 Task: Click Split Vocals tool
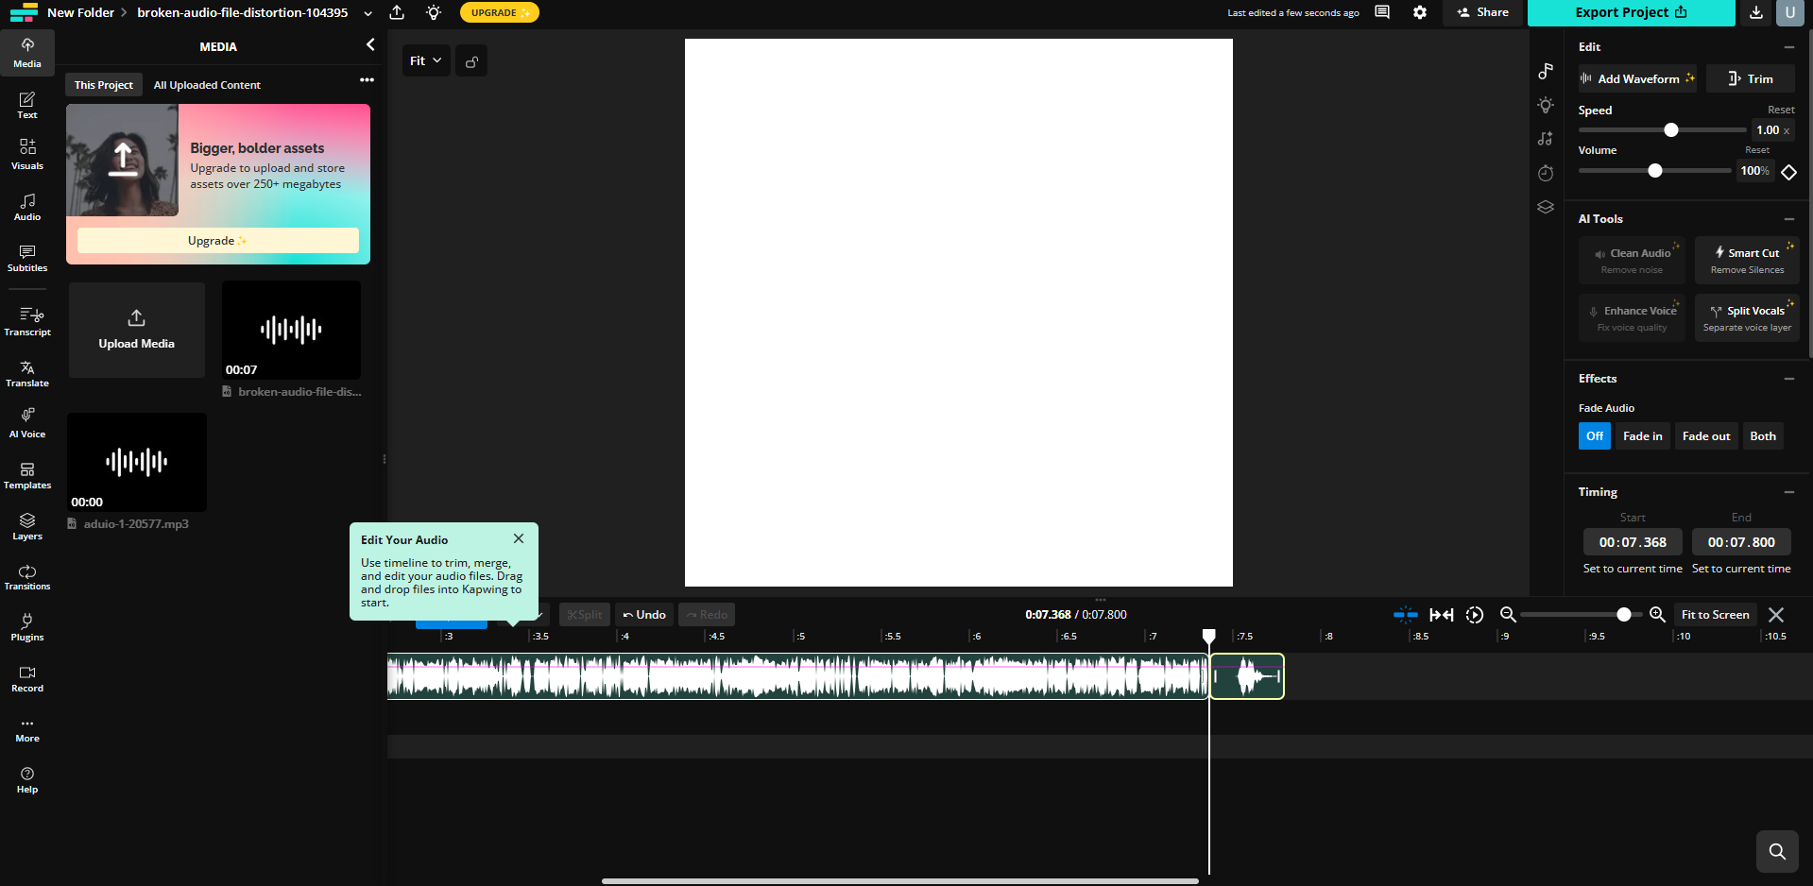tap(1747, 318)
